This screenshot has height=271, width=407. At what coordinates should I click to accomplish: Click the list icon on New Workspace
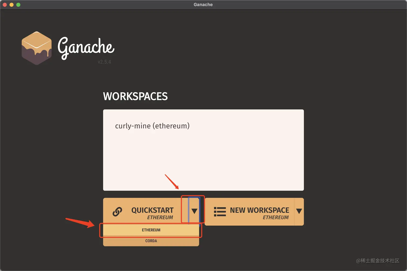pos(220,212)
